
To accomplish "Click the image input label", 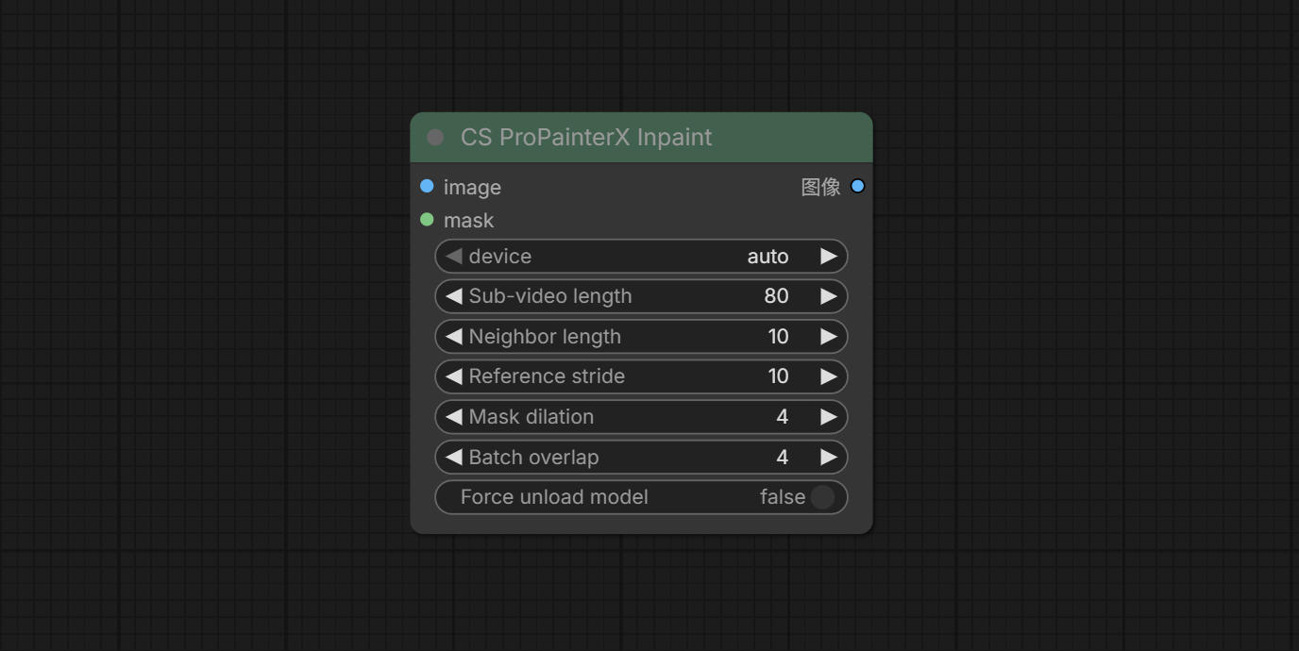I will click(x=472, y=188).
